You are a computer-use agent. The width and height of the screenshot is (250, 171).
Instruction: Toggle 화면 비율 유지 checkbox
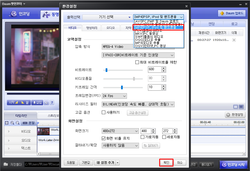(103, 138)
